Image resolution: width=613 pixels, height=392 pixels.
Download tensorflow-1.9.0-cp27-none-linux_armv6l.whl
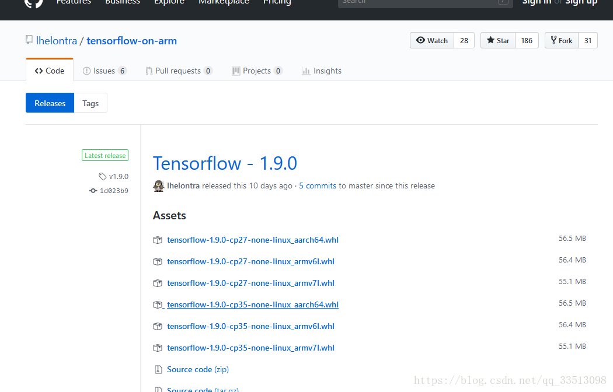pos(250,261)
